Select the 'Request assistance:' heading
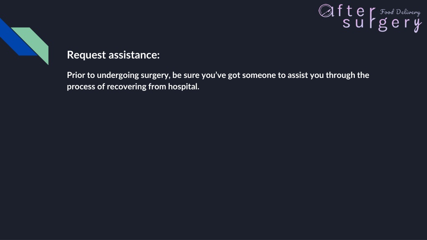Image resolution: width=427 pixels, height=240 pixels. [113, 55]
